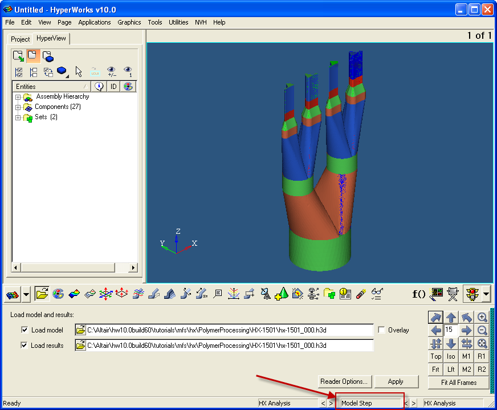Click the info column header icon

click(x=99, y=87)
